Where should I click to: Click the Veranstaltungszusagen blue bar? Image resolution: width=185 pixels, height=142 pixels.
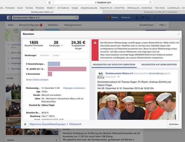(54, 64)
